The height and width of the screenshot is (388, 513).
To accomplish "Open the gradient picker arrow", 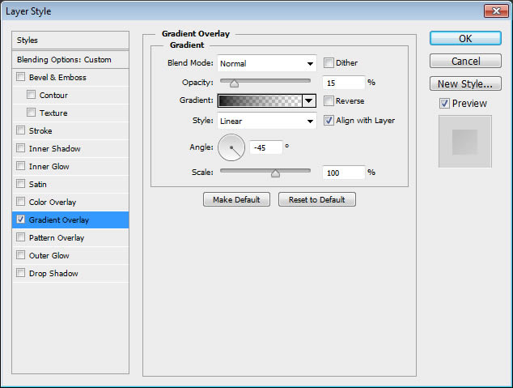I will pyautogui.click(x=308, y=101).
